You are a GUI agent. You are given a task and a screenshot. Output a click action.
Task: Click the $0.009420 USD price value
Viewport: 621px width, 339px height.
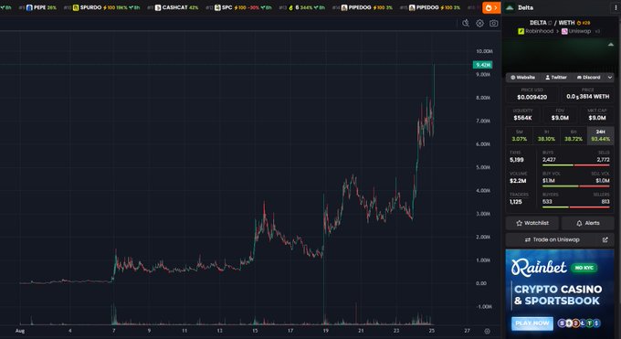coord(532,97)
